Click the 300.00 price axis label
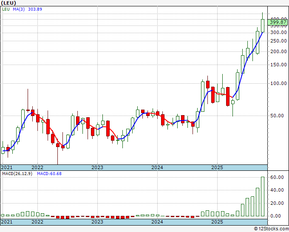 [x=278, y=33]
